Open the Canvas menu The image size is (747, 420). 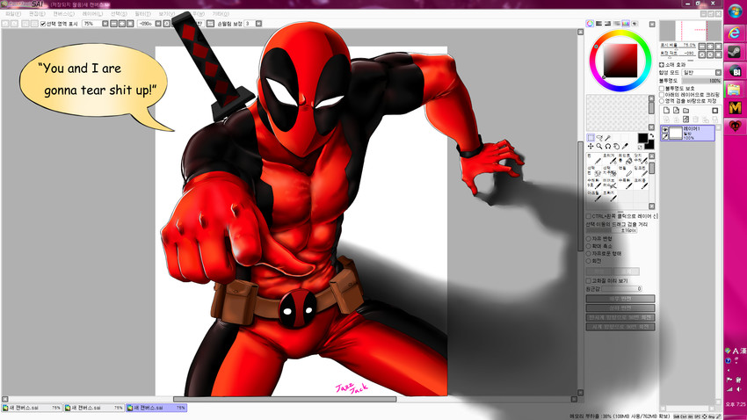pos(63,14)
